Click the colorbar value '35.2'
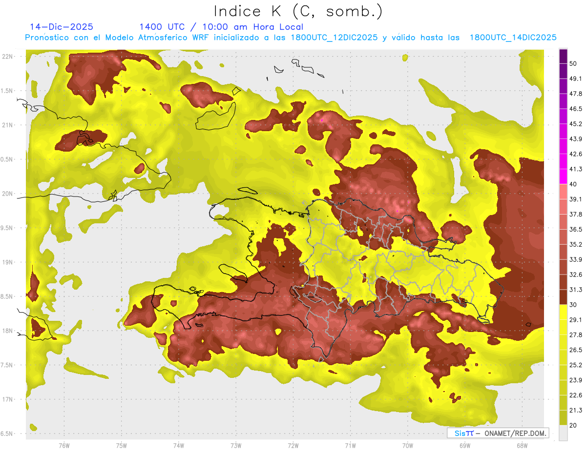The image size is (586, 452). (575, 244)
